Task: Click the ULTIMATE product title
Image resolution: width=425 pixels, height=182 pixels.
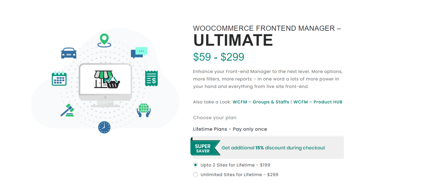Action: point(233,40)
